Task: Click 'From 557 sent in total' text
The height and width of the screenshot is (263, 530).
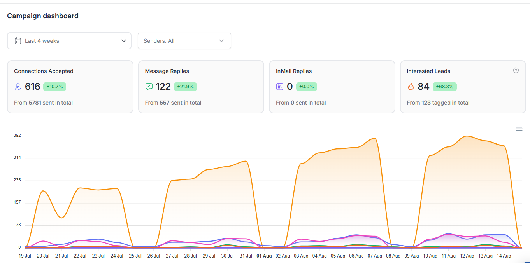Action: point(173,103)
